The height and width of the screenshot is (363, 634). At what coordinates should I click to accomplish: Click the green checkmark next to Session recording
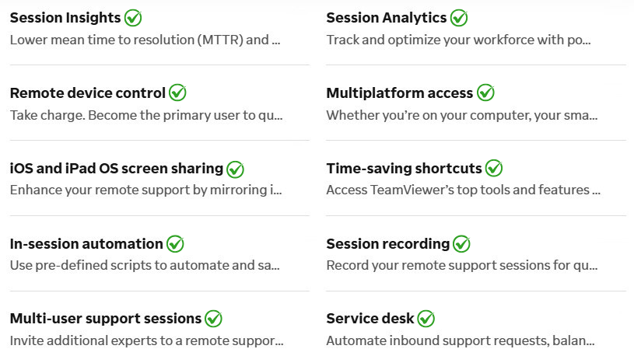(x=461, y=244)
